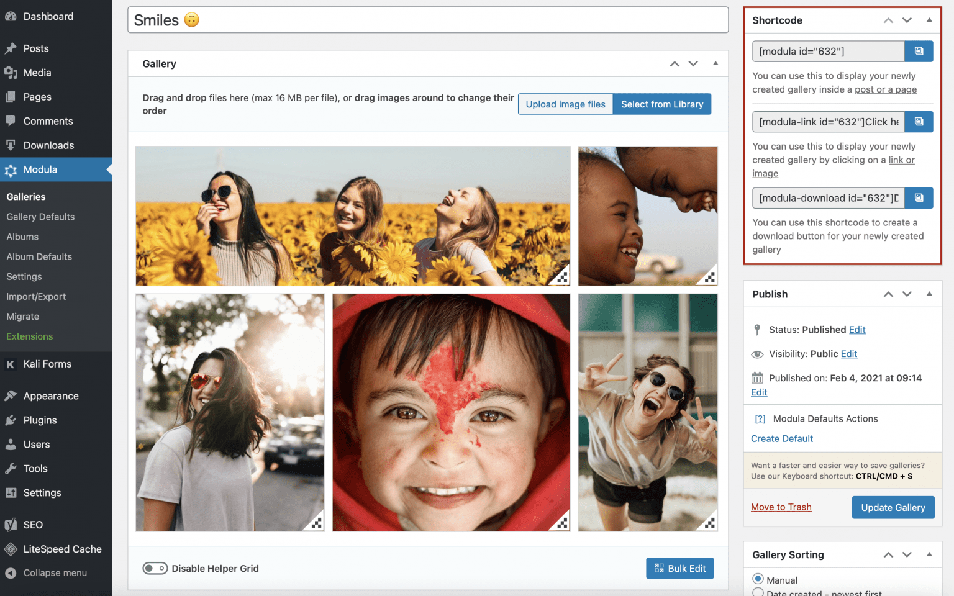This screenshot has height=596, width=954.
Task: Click the Tools wrench icon
Action: tap(11, 469)
